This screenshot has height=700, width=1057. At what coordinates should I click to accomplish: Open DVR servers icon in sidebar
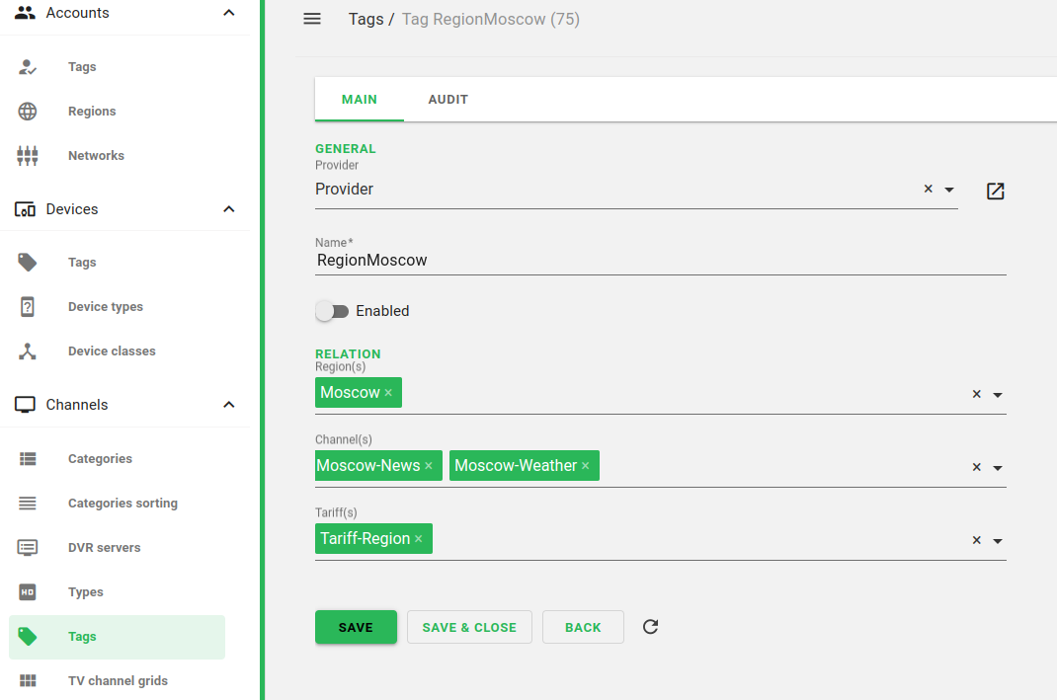[x=28, y=548]
